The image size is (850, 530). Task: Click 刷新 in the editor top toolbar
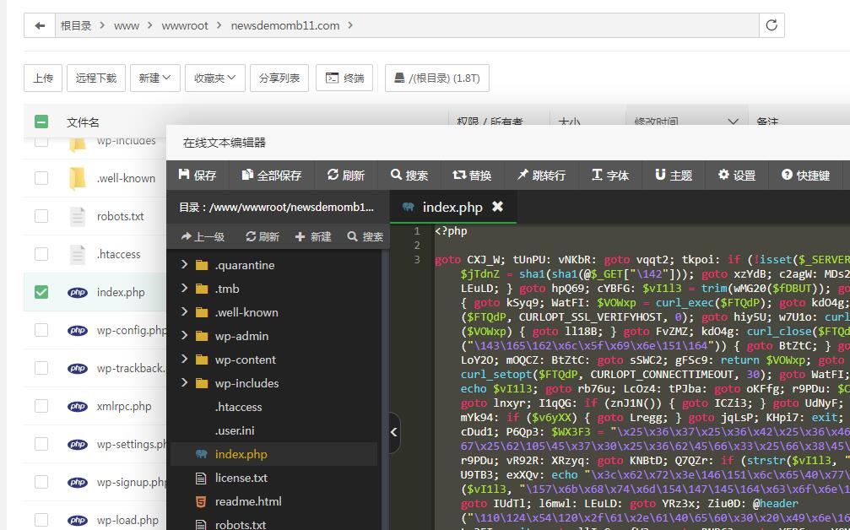click(346, 175)
